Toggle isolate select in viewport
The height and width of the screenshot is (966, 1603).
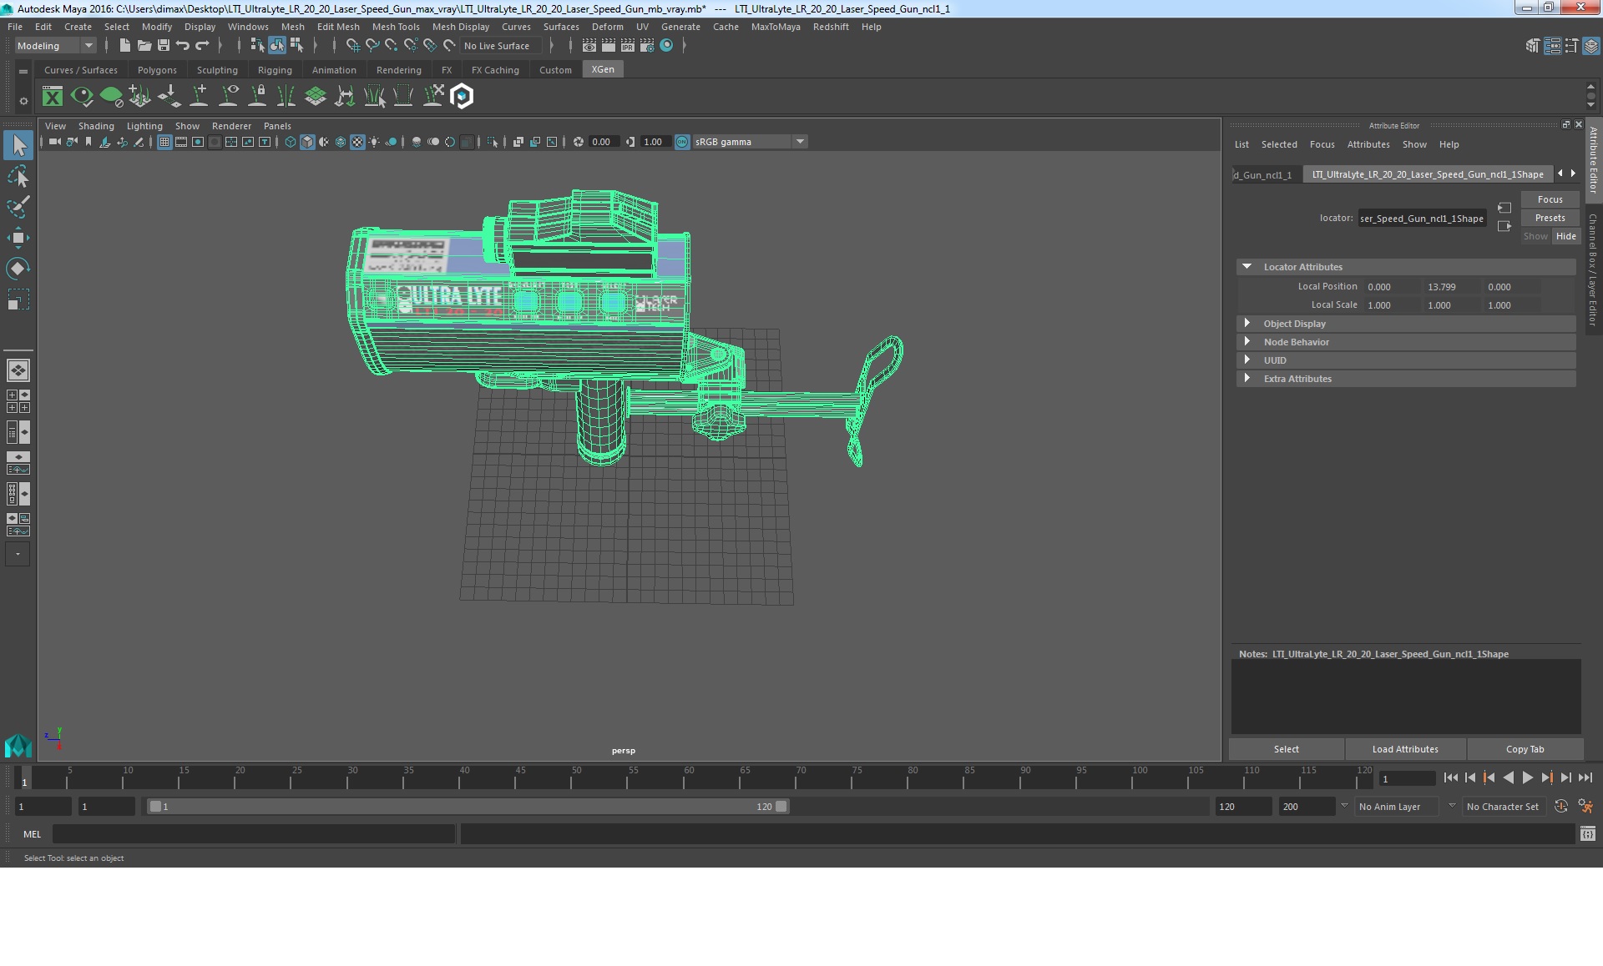click(493, 142)
